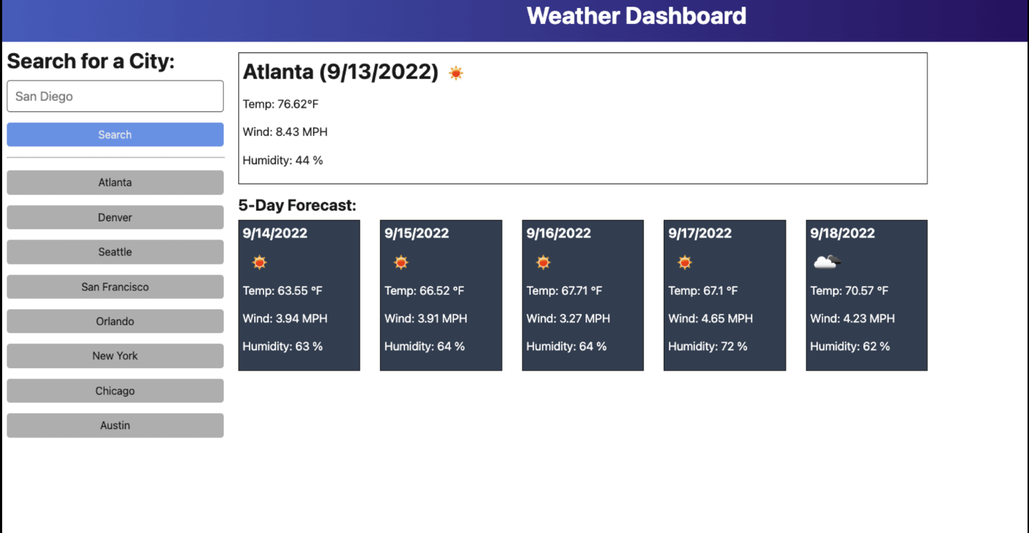Image resolution: width=1029 pixels, height=533 pixels.
Task: Choose Seattle in the saved cities list
Action: [x=115, y=252]
